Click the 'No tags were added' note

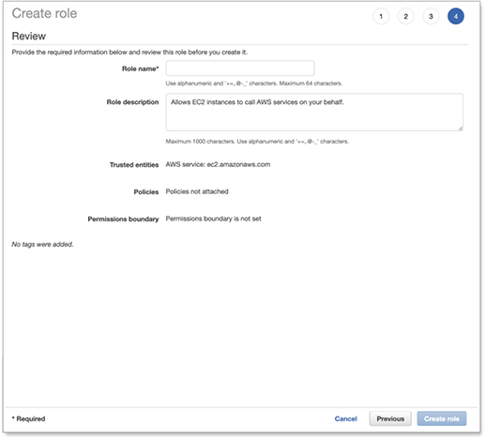point(42,244)
